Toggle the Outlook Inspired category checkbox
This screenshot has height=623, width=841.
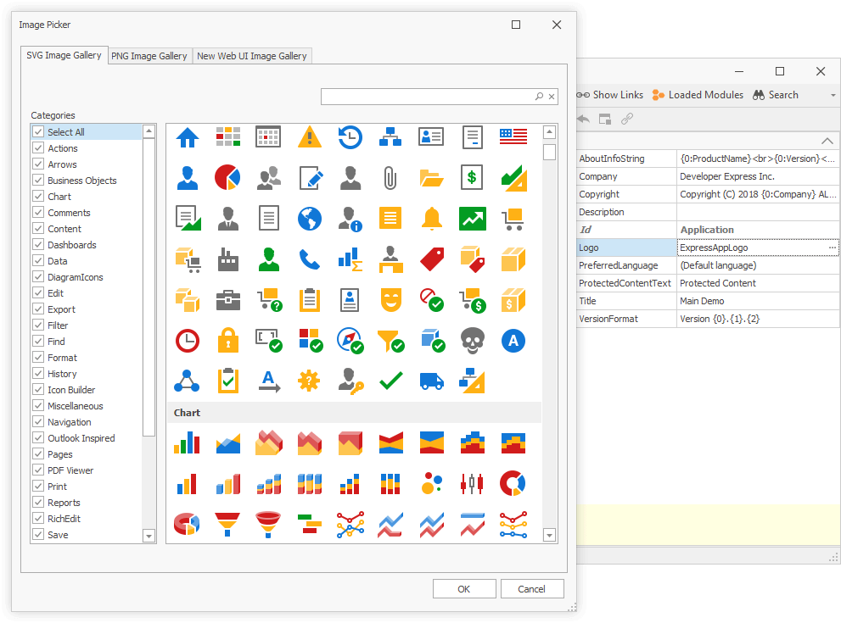[38, 438]
